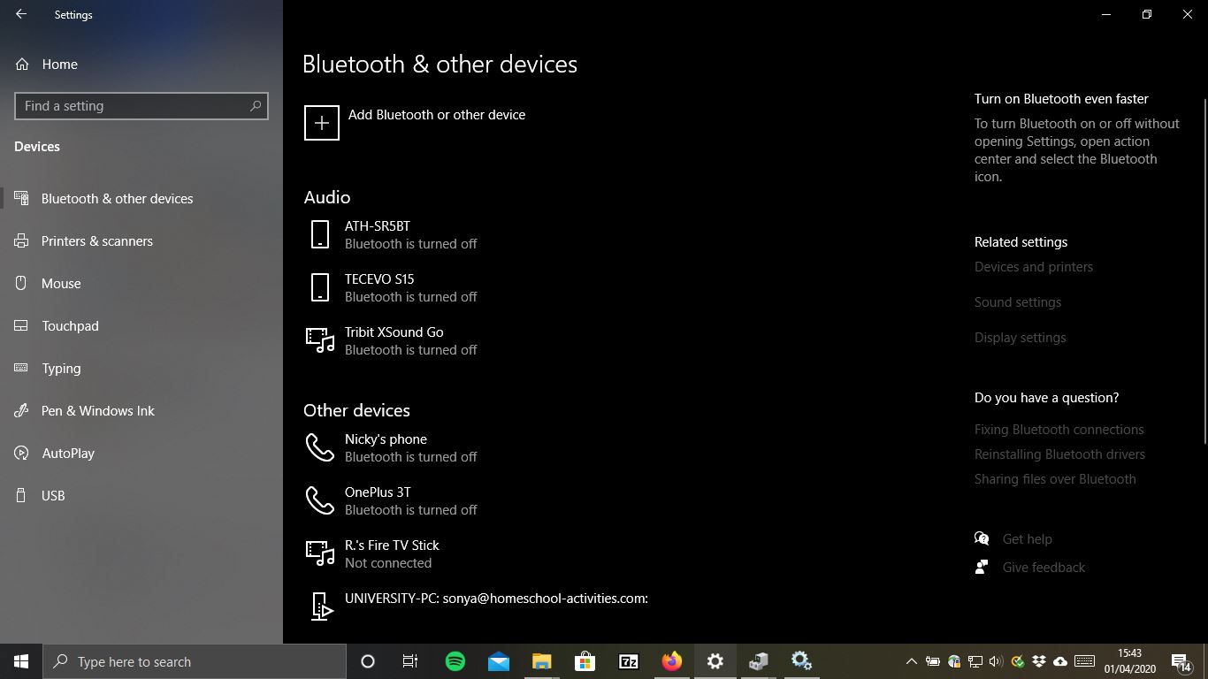Click the ATH-SR5BT device icon
This screenshot has height=679, width=1208.
tap(320, 234)
